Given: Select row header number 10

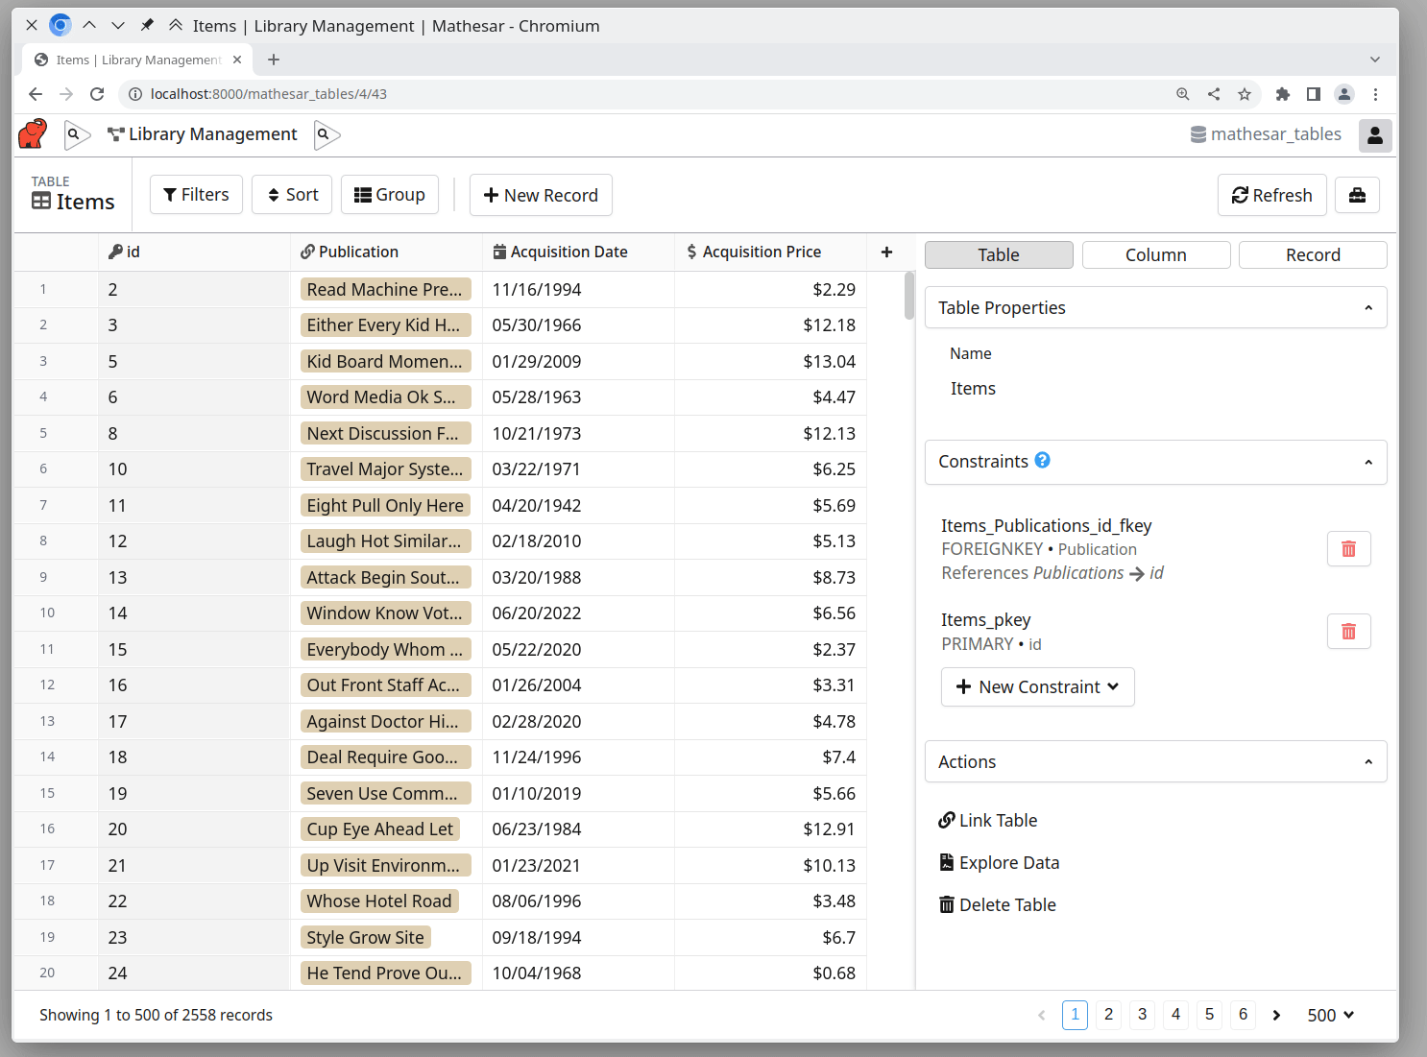Looking at the screenshot, I should click(x=56, y=613).
